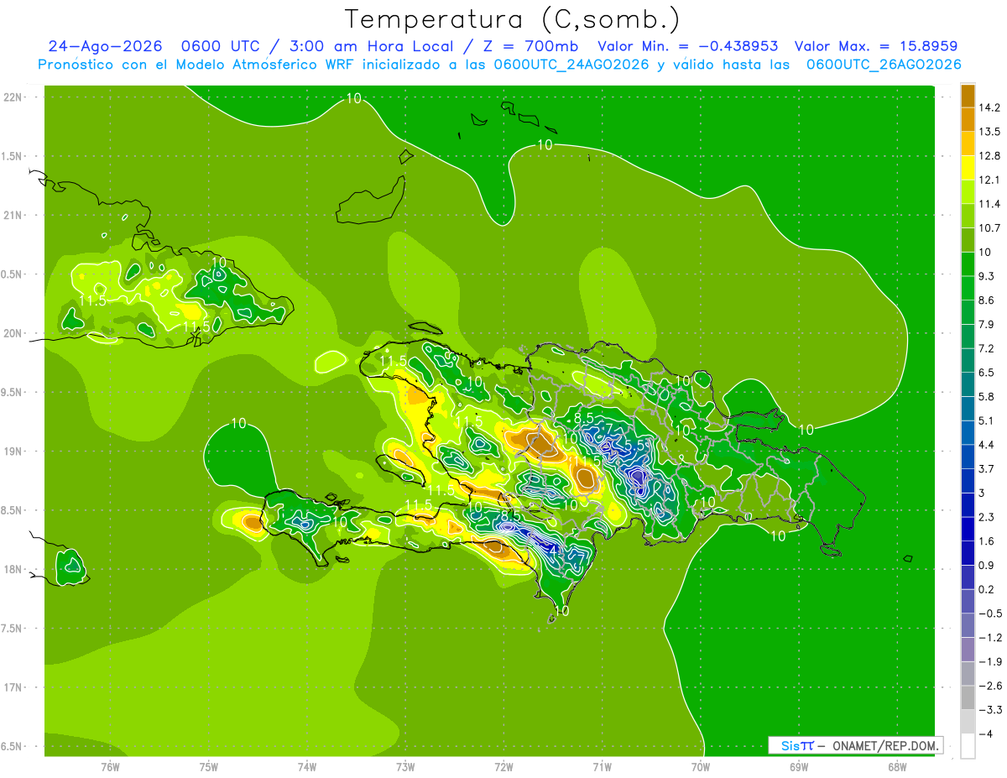Click the legend value "12.1"

click(x=990, y=180)
